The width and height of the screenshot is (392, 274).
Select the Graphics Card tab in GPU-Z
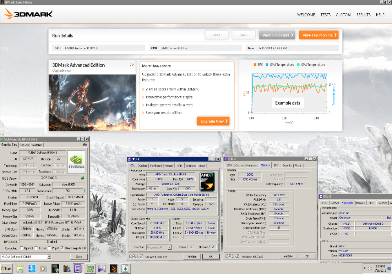(9, 144)
